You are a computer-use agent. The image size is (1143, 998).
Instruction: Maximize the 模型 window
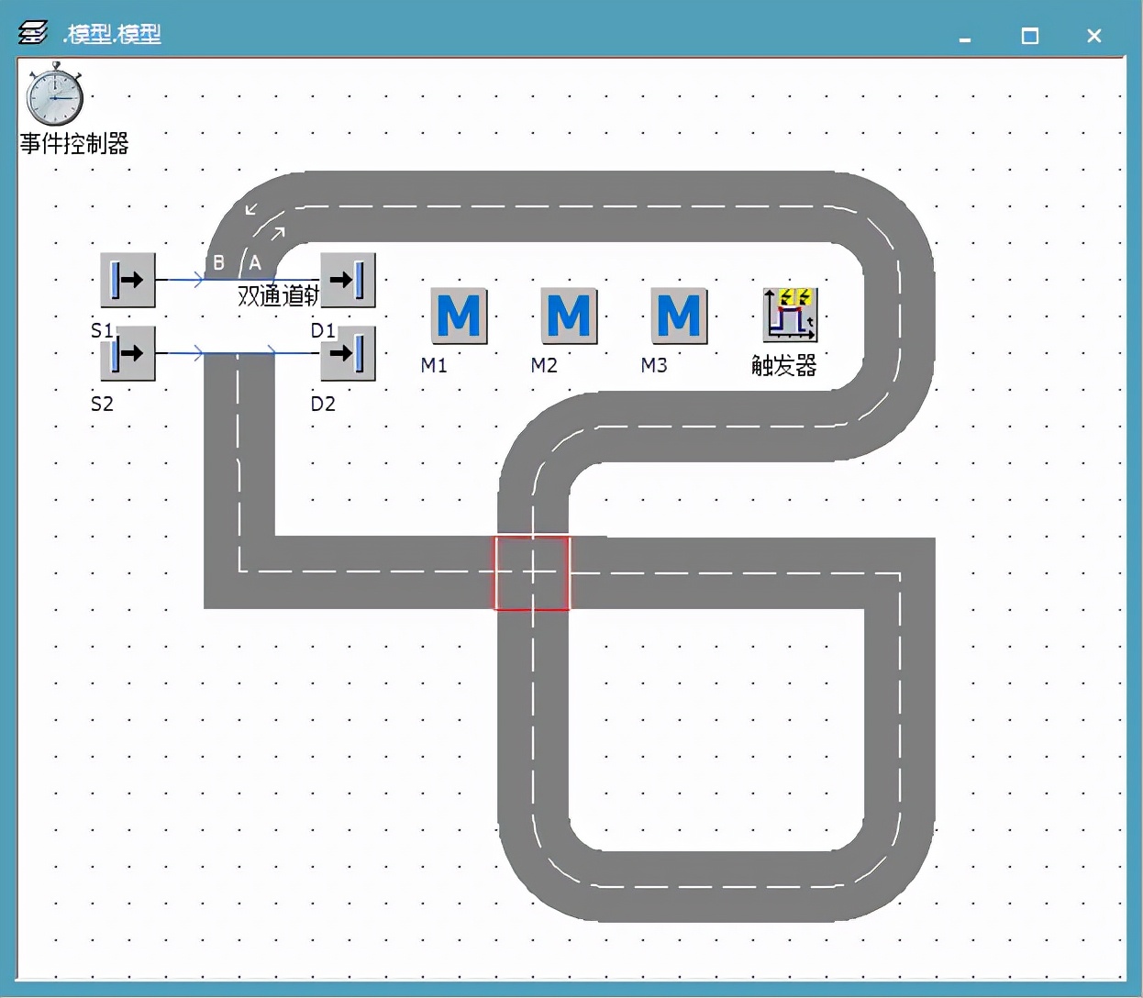(x=1030, y=36)
